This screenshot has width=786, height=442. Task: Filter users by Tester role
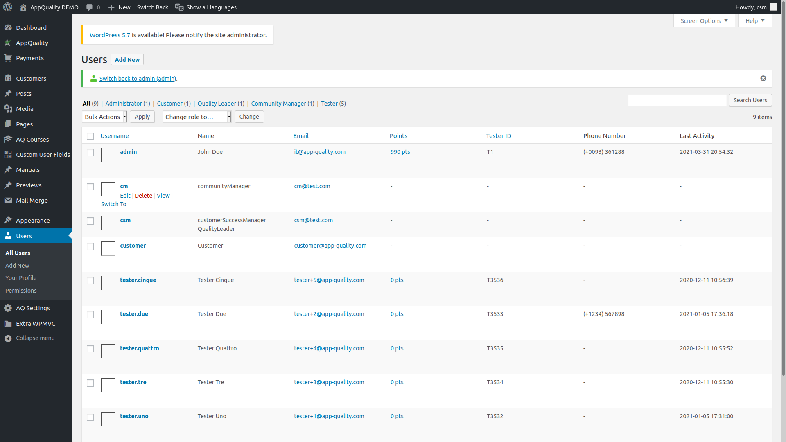(x=329, y=104)
